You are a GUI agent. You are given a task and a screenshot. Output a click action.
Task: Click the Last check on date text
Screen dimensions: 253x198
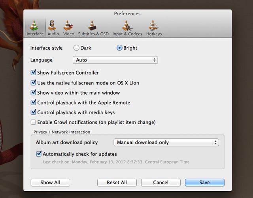(x=116, y=162)
